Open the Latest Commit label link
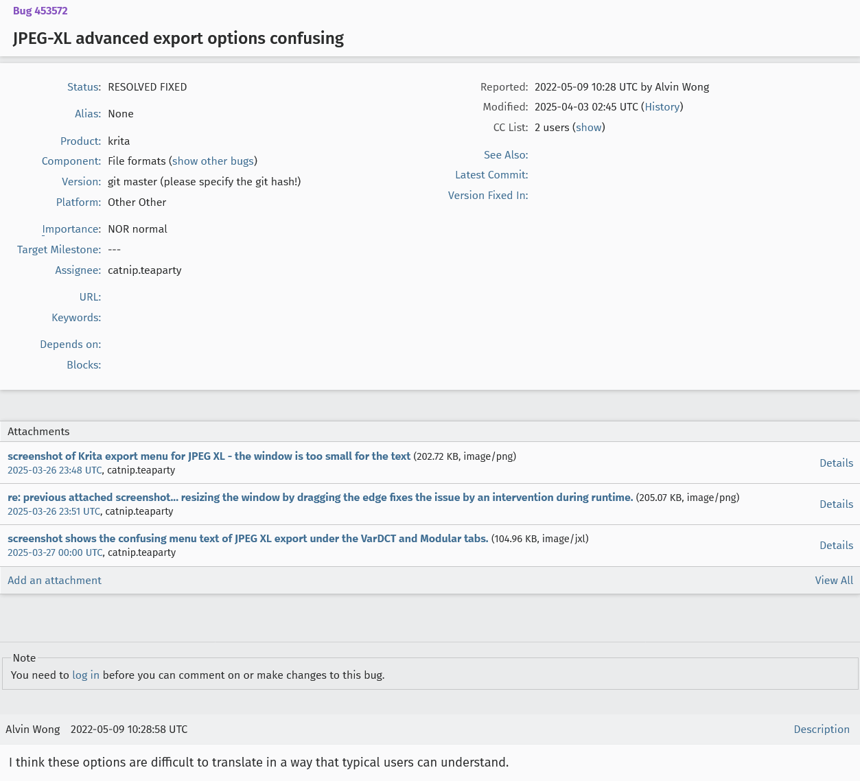The width and height of the screenshot is (860, 781). point(490,175)
